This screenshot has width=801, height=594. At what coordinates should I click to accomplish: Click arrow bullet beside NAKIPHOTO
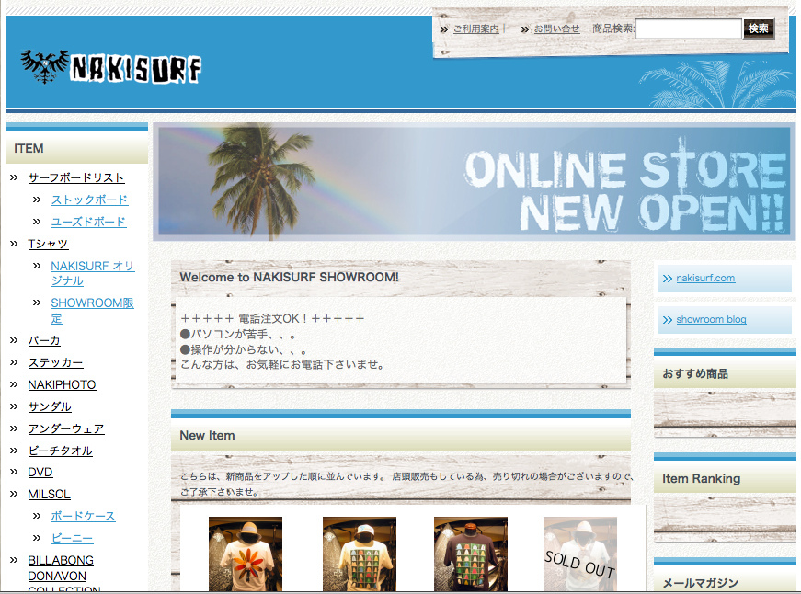[14, 384]
